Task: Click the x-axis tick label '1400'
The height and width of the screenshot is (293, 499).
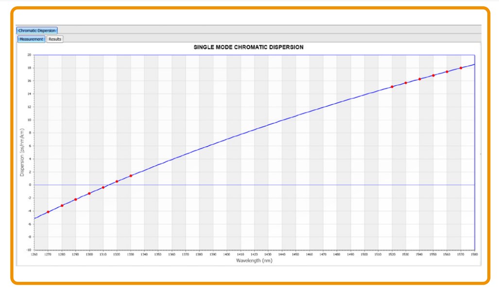Action: tap(226, 254)
